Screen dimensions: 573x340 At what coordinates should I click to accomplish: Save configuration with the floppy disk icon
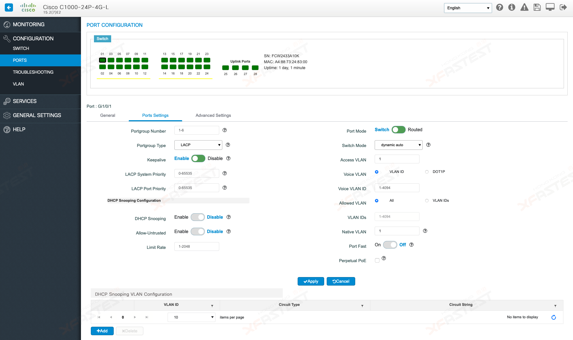point(537,7)
